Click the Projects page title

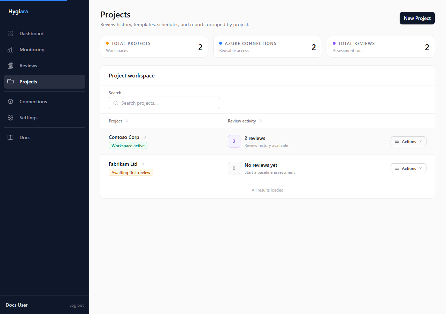coord(115,15)
